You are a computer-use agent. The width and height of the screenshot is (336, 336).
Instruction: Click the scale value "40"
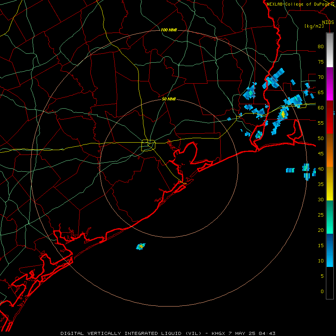pyautogui.click(x=321, y=169)
